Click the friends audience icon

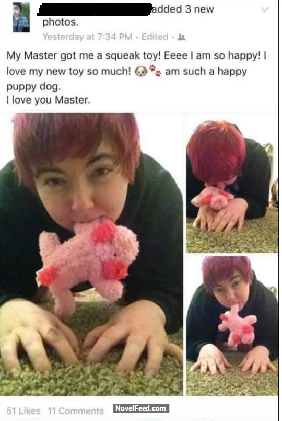pos(182,37)
